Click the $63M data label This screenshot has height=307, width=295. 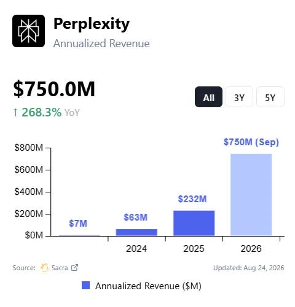135,218
